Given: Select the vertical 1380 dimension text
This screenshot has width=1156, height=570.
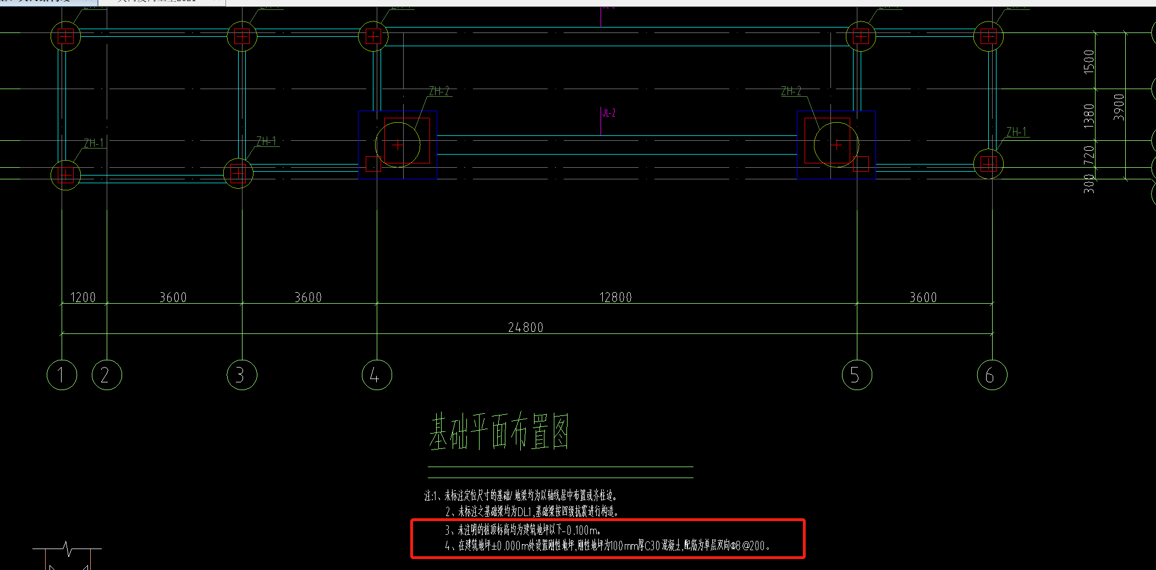Looking at the screenshot, I should (x=1089, y=116).
